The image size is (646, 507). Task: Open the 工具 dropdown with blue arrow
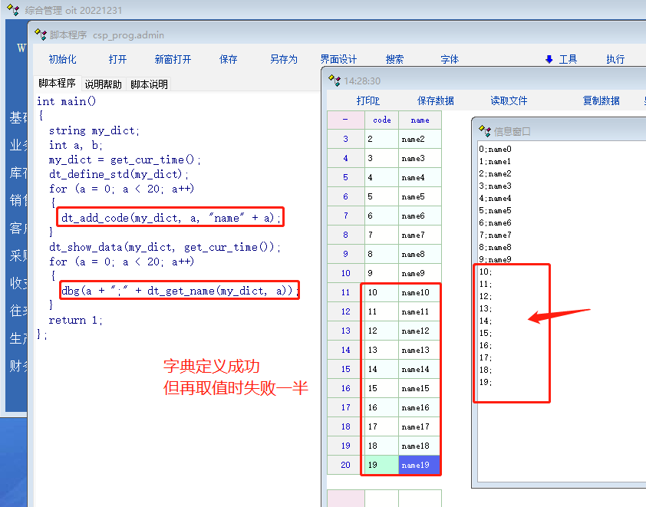pos(561,59)
